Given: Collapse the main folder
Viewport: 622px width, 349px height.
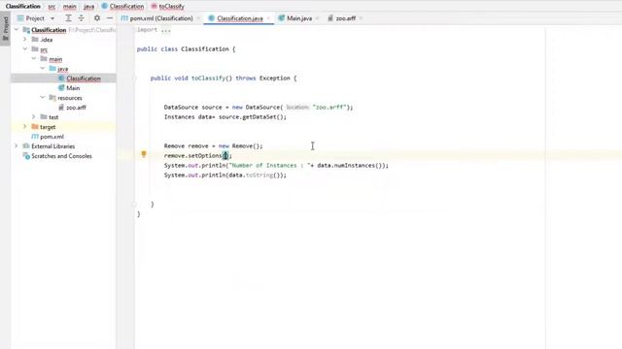Looking at the screenshot, I should tap(34, 59).
